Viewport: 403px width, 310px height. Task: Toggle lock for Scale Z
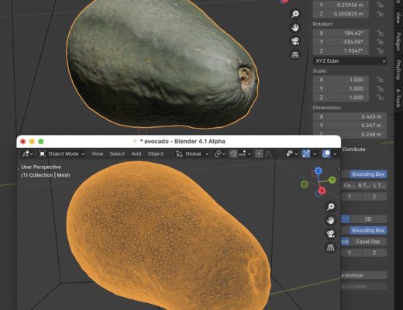(x=380, y=98)
